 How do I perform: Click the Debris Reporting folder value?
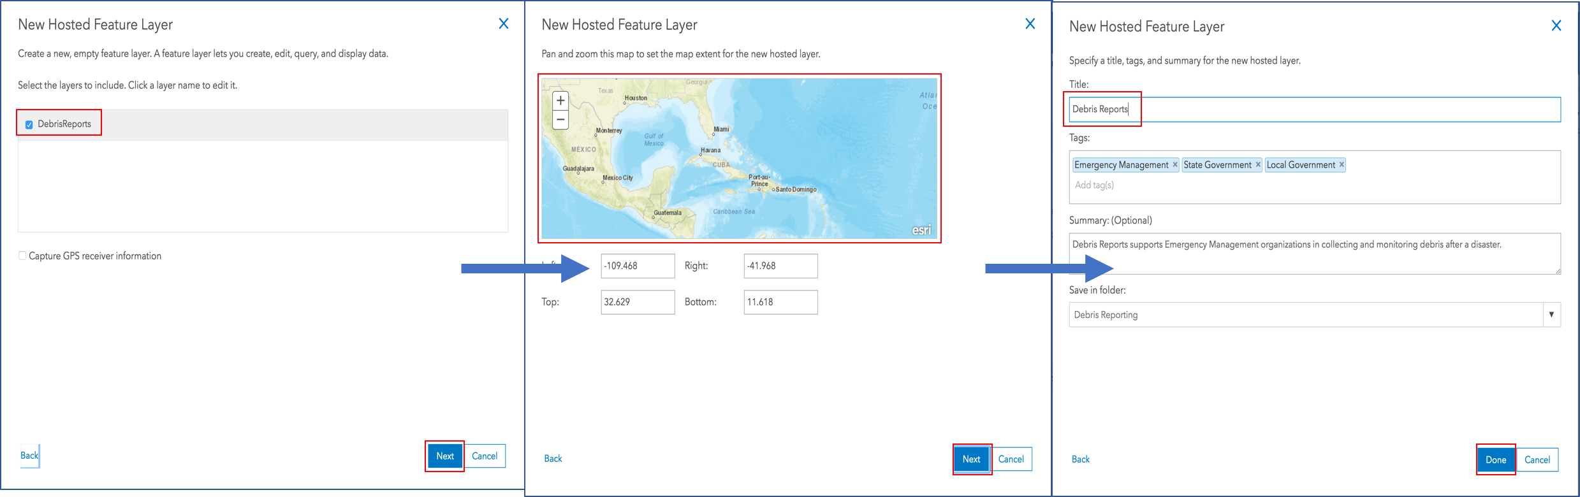1106,315
